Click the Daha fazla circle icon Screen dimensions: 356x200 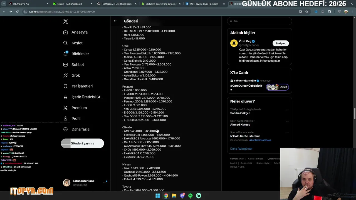65,129
